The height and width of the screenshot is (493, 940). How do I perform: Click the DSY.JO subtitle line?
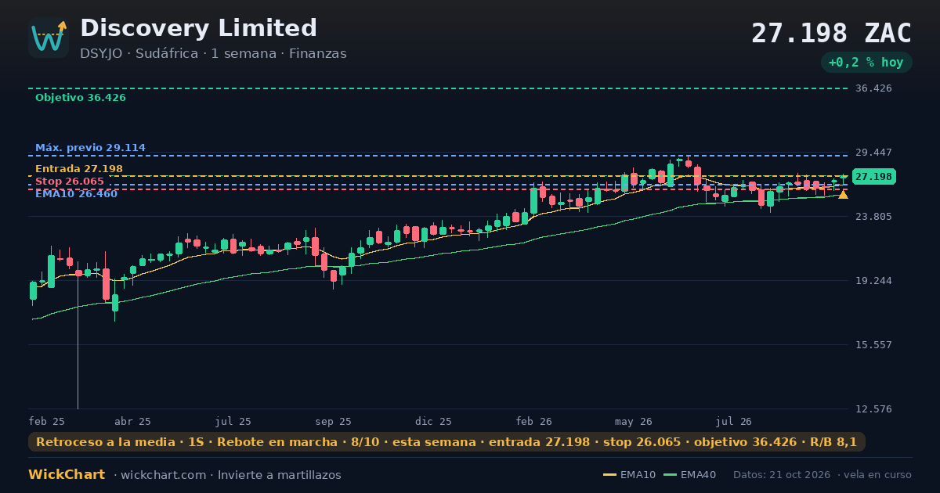click(x=213, y=54)
